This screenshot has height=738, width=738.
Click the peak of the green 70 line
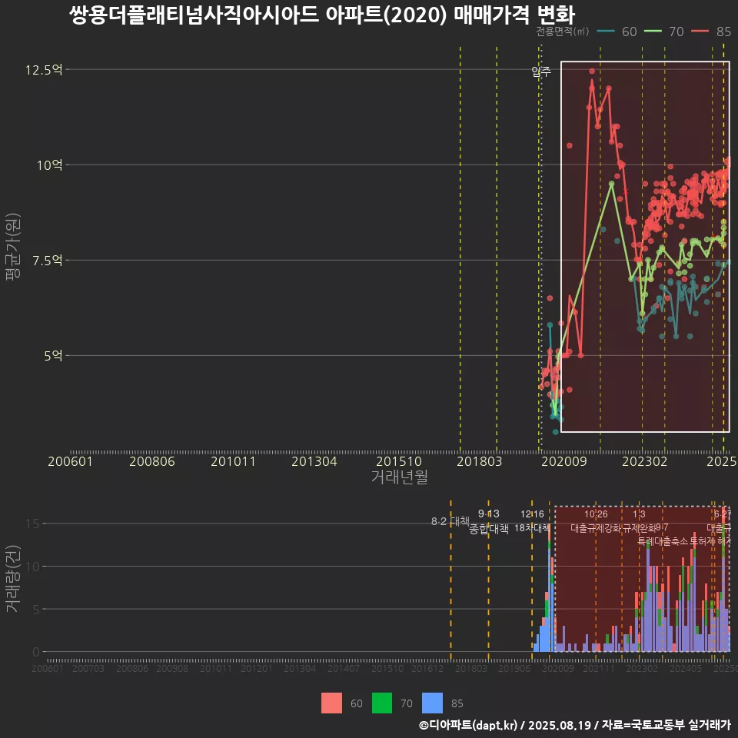[x=611, y=184]
